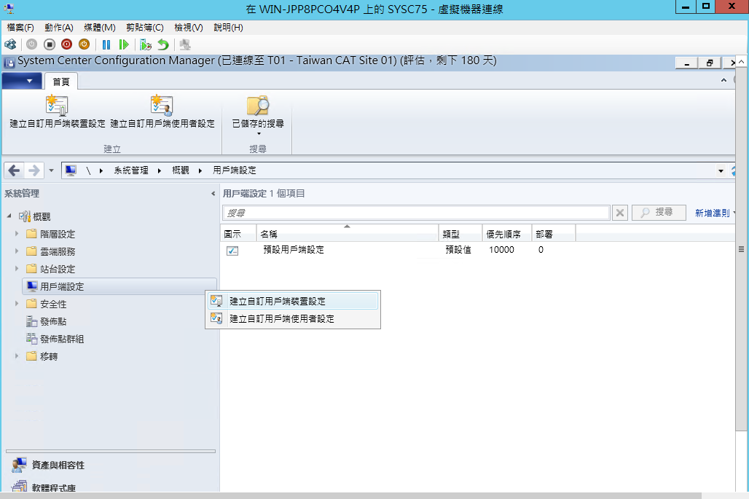Viewport: 749px width, 499px height.
Task: Click the 搜尋 button with magnifier
Action: tap(659, 213)
